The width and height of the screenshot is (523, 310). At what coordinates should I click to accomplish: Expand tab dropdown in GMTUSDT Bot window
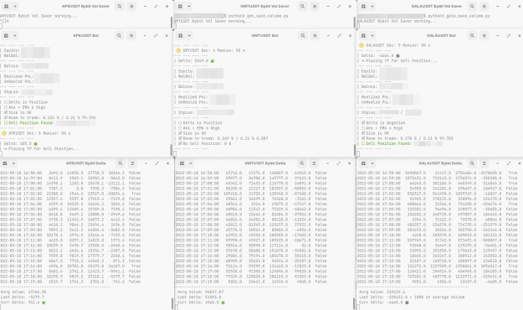click(189, 35)
